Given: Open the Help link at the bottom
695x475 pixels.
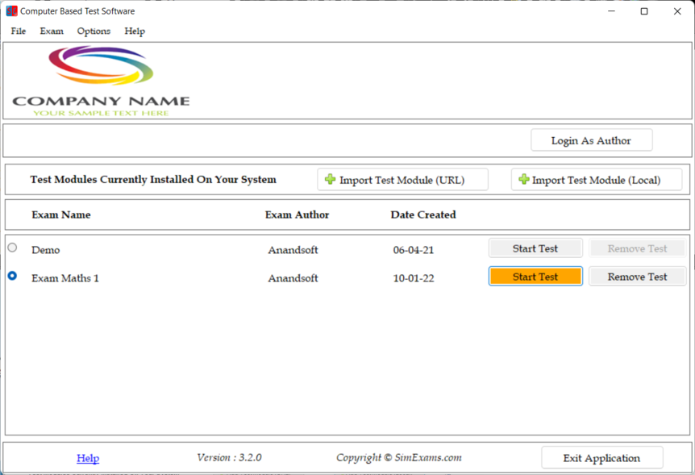Looking at the screenshot, I should click(88, 457).
